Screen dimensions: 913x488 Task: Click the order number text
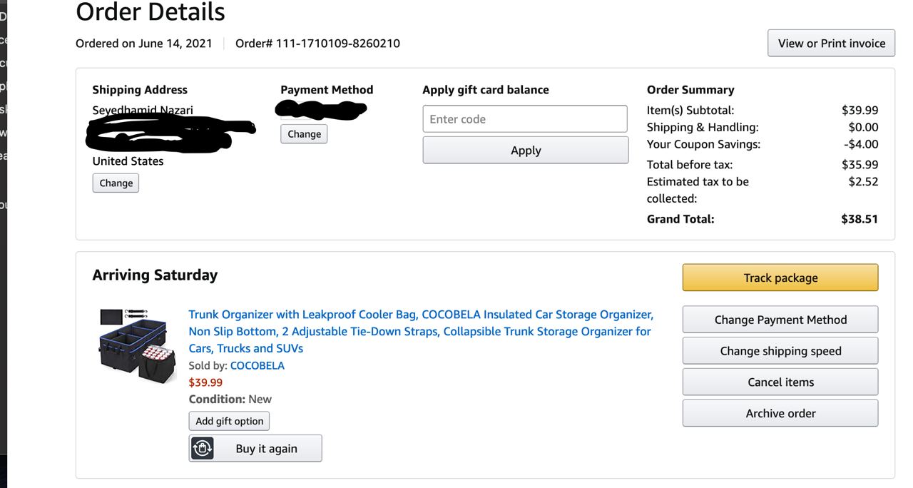click(x=317, y=44)
